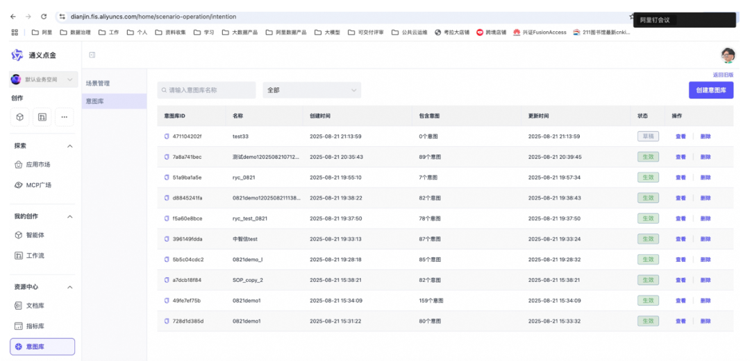Open the user avatar menu
This screenshot has height=361, width=750.
[728, 55]
